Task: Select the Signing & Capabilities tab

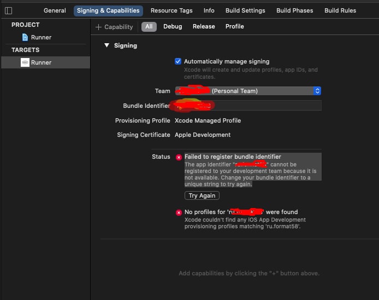Action: 108,10
